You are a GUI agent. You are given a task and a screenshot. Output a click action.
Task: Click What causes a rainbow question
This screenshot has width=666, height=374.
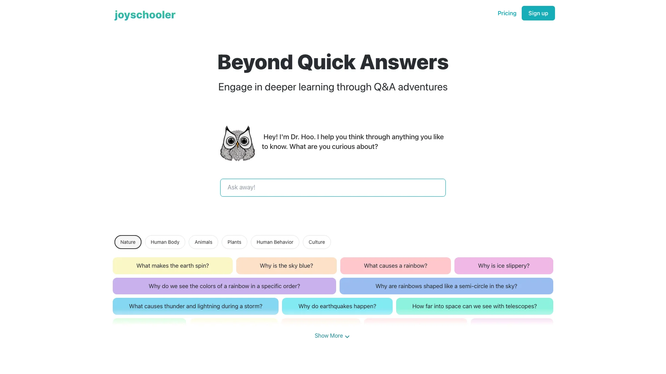click(395, 266)
